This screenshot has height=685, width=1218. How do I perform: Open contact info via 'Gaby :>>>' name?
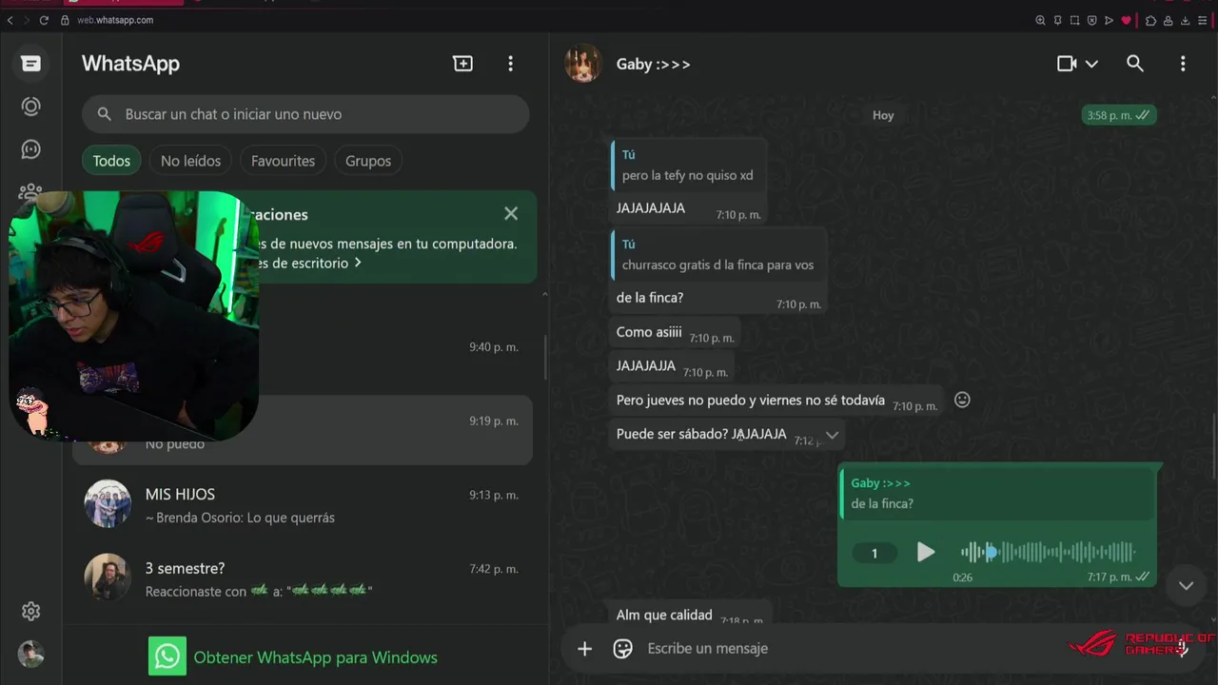[653, 64]
